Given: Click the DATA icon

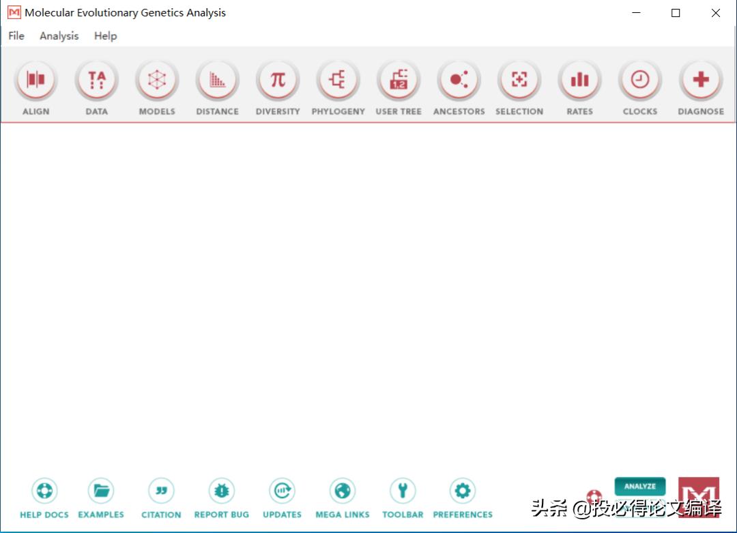Looking at the screenshot, I should pos(96,80).
